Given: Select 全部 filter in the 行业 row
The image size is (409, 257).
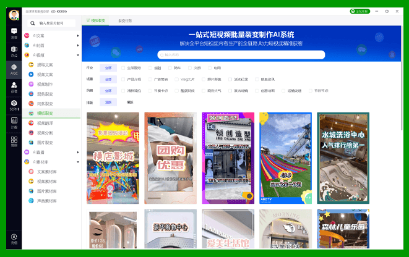Looking at the screenshot, I should point(108,68).
